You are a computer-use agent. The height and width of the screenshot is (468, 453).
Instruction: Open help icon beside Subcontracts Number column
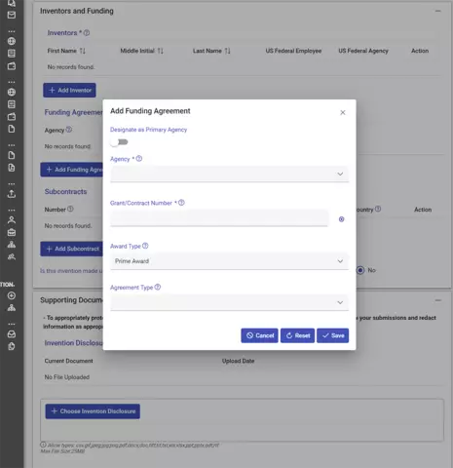click(x=70, y=209)
